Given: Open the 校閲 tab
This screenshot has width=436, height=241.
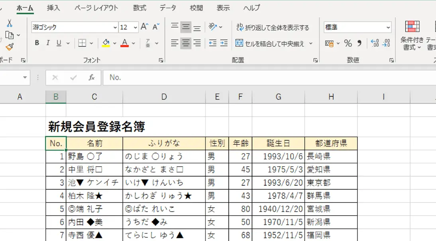Looking at the screenshot, I should [196, 8].
